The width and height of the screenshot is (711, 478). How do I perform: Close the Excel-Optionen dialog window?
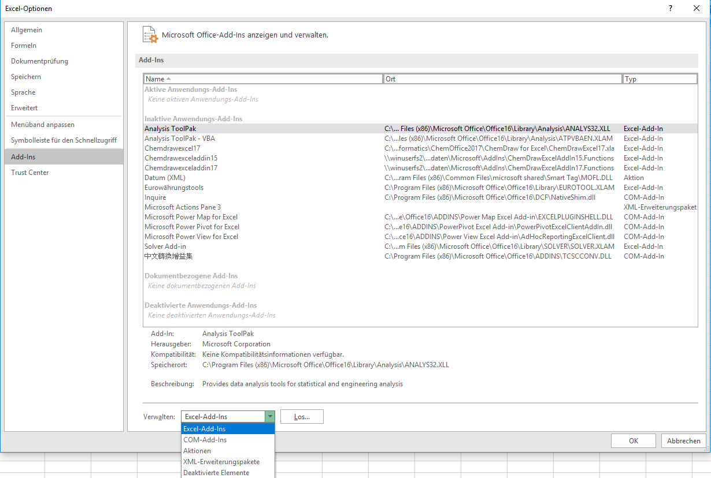coord(697,8)
